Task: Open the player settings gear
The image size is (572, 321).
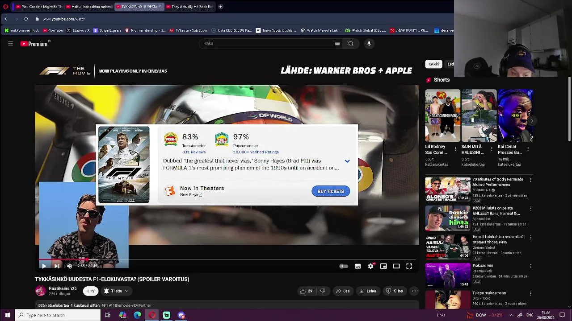Action: coord(371,266)
